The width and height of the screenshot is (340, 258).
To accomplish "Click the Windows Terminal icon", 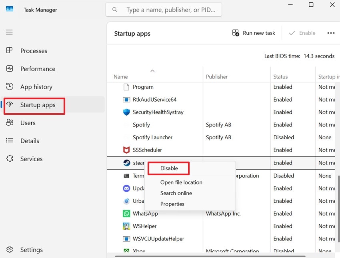I will (x=127, y=176).
